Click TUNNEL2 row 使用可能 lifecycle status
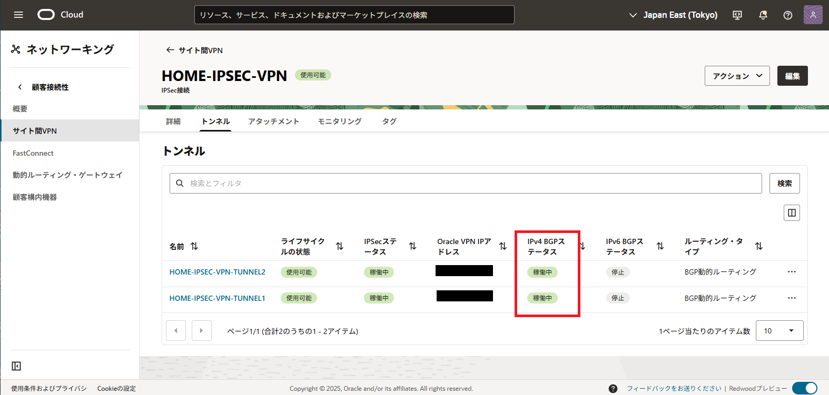Viewport: 829px width, 395px height. coord(299,272)
